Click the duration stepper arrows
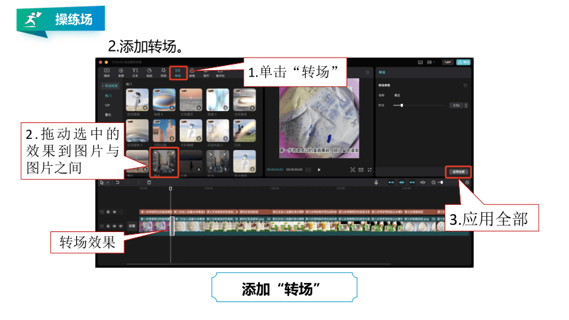Image resolution: width=569 pixels, height=320 pixels. coord(466,105)
